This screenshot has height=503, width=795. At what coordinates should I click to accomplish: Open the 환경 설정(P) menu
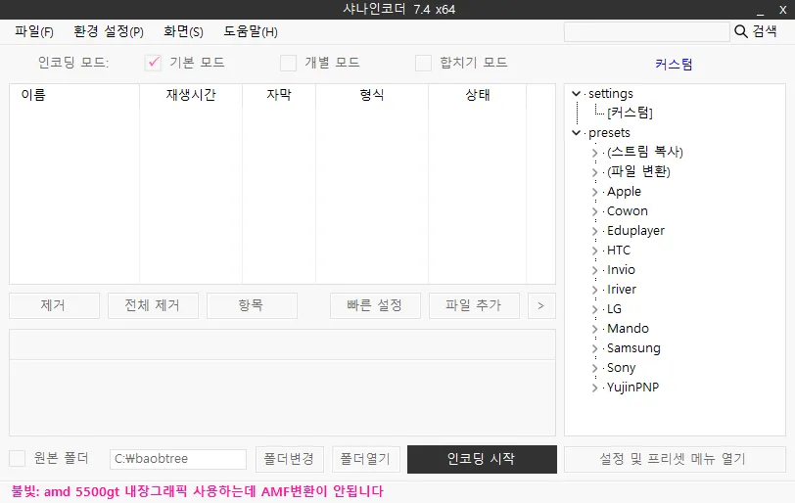point(109,32)
